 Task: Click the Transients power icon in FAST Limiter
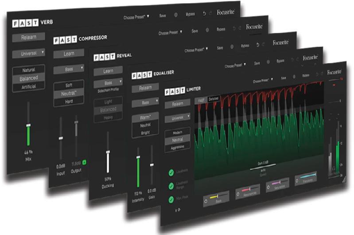297,181
